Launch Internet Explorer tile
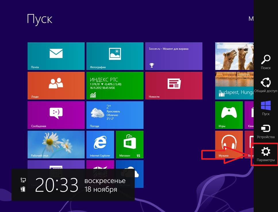 [x=100, y=144]
